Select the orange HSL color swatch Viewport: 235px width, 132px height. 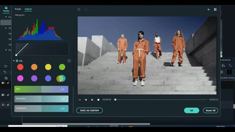(x=34, y=67)
